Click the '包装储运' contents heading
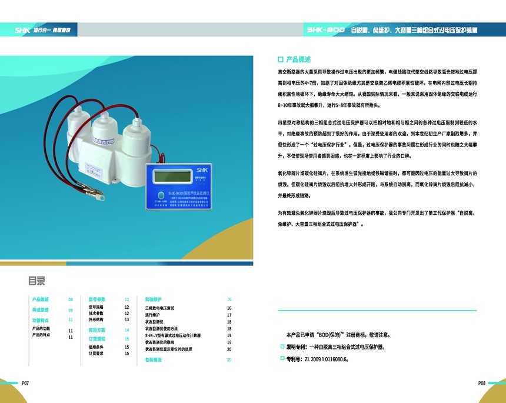This screenshot has height=403, width=506. click(x=154, y=360)
